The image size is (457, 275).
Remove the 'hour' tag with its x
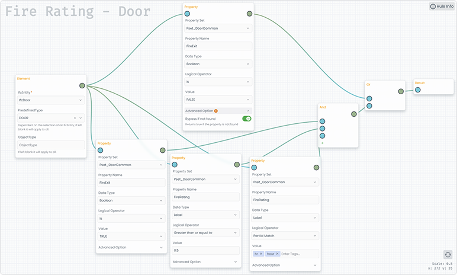[x=277, y=254]
